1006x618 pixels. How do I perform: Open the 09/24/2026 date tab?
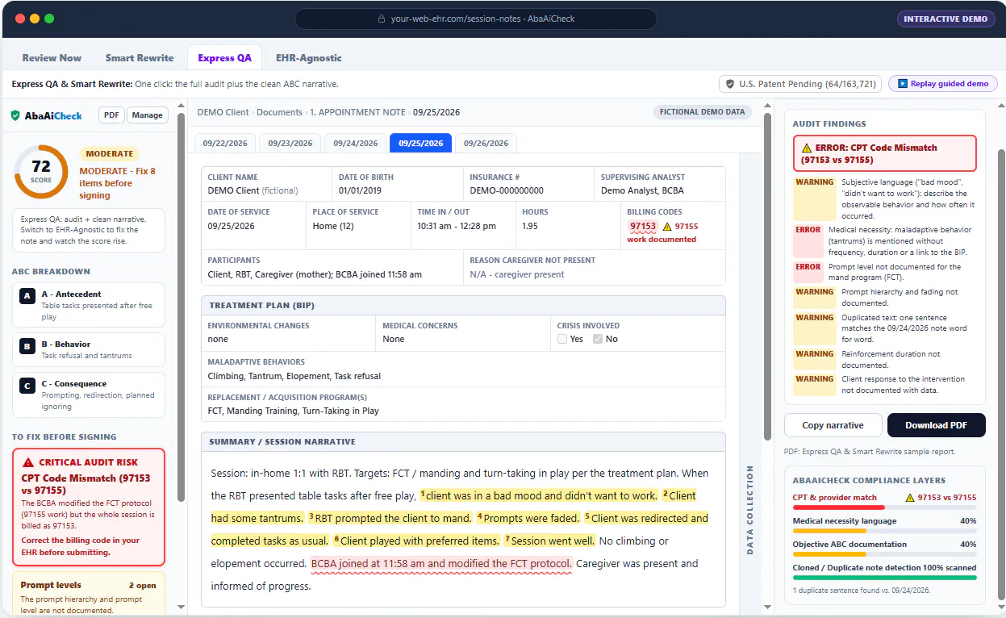click(x=355, y=143)
